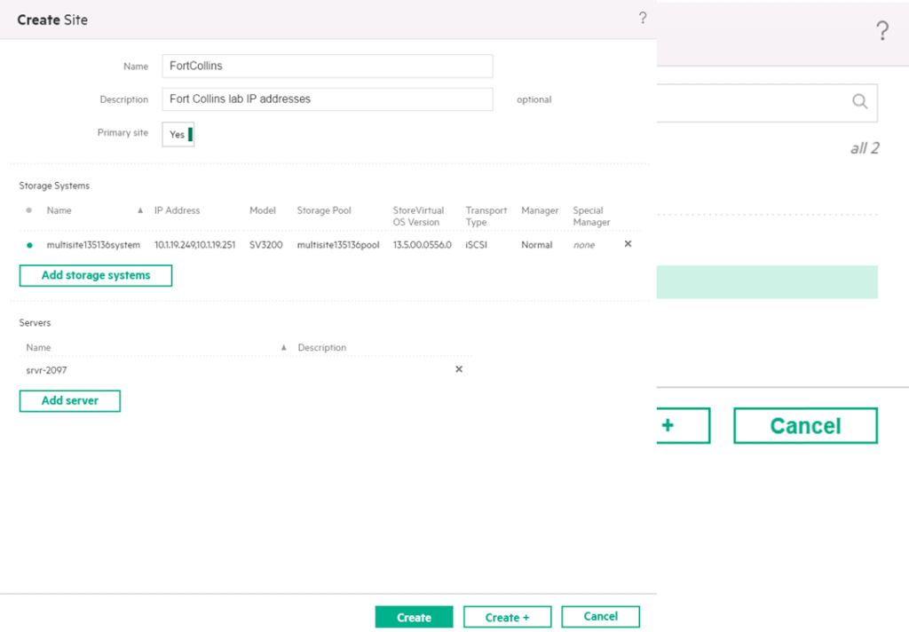Click the search box in background window

coord(766,103)
